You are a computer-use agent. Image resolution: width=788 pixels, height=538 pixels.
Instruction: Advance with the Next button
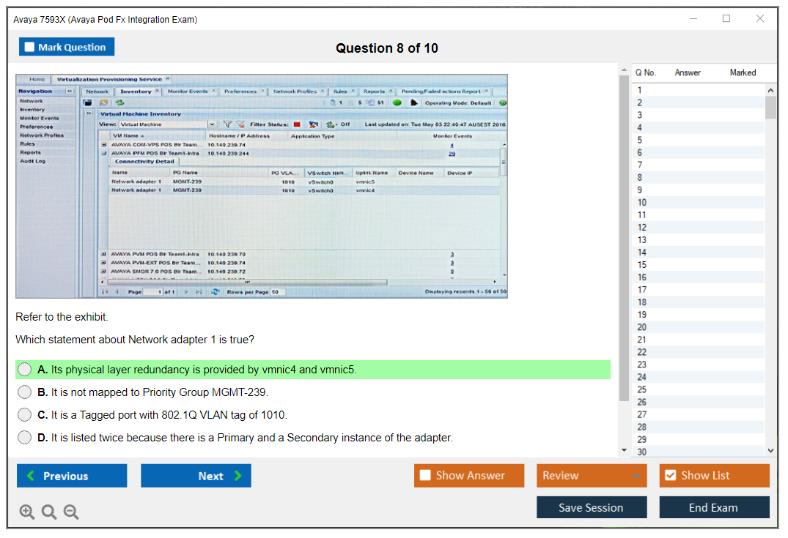click(x=196, y=476)
